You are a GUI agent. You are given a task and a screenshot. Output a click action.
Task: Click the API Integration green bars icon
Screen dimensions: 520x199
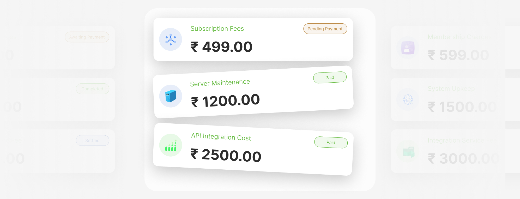click(x=171, y=145)
